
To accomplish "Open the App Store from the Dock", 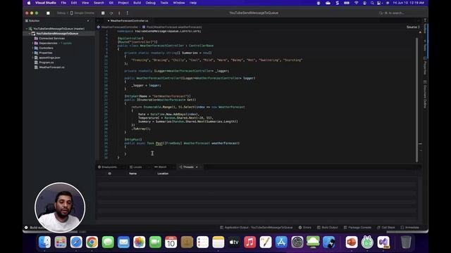I will click(281, 242).
